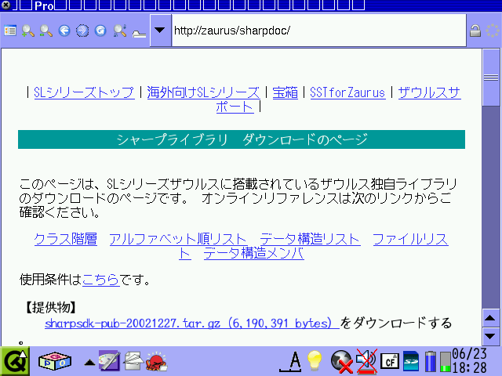Click the network globe disconnected icon

click(341, 362)
